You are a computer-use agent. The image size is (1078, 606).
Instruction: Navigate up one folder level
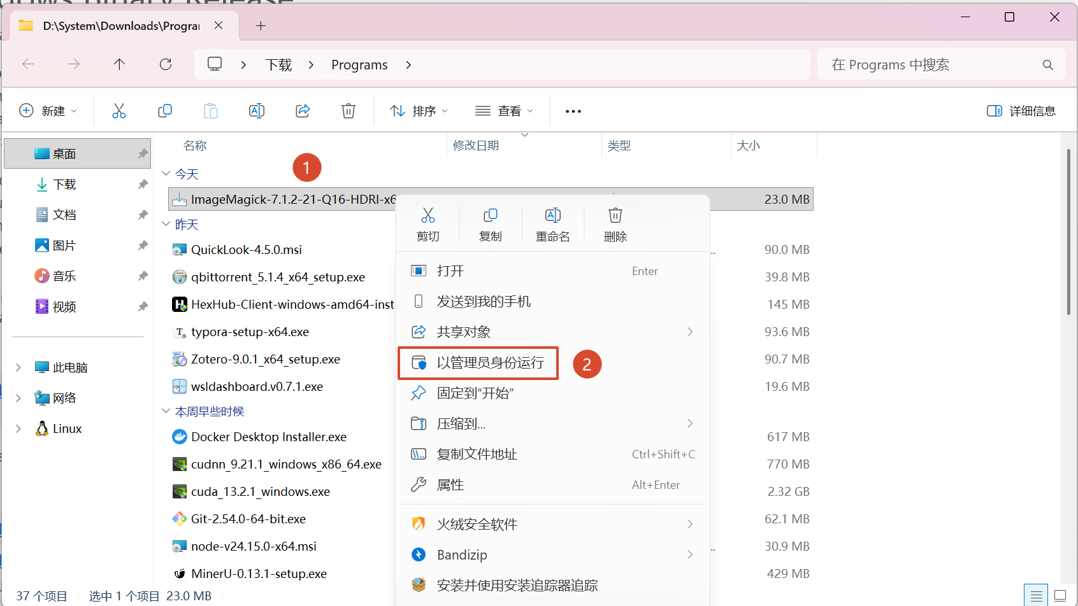119,64
